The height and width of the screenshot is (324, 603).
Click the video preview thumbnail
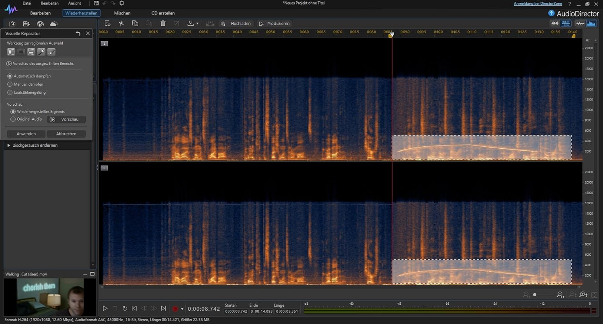tap(50, 297)
